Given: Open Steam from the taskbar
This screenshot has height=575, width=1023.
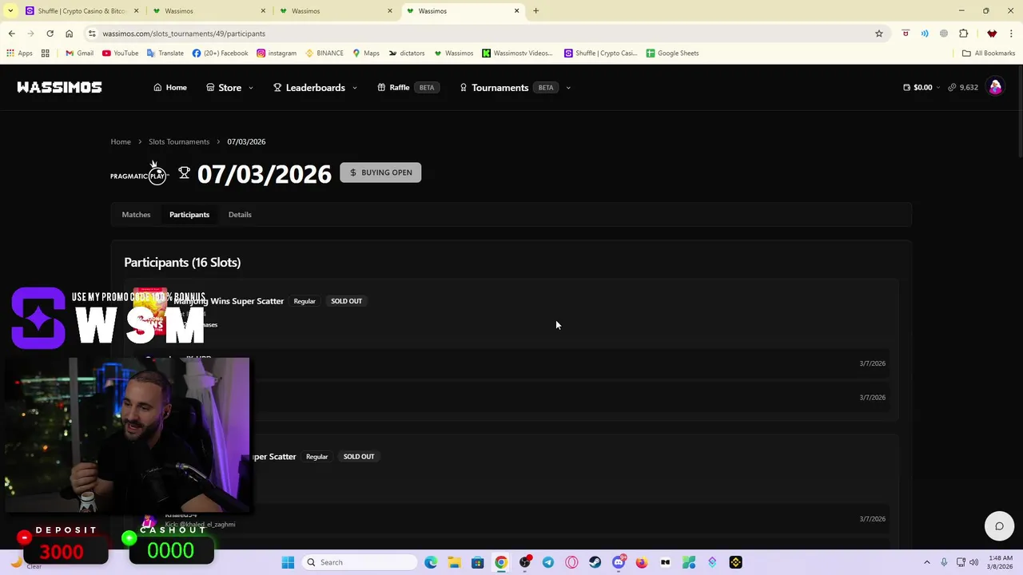Looking at the screenshot, I should pyautogui.click(x=595, y=562).
